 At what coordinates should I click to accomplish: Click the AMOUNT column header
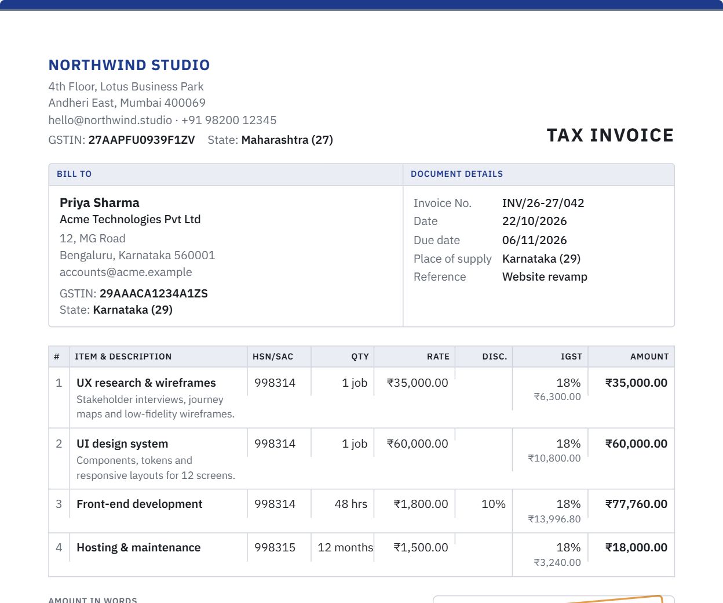pos(649,357)
